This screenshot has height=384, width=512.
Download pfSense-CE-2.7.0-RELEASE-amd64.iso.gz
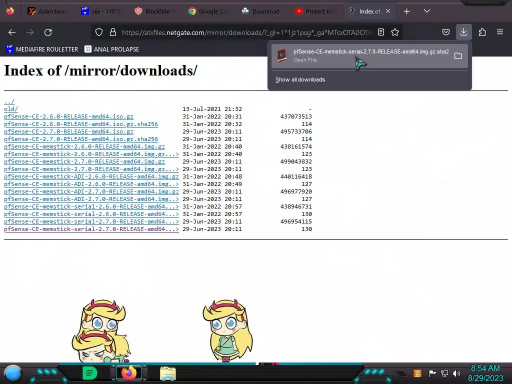pyautogui.click(x=68, y=131)
